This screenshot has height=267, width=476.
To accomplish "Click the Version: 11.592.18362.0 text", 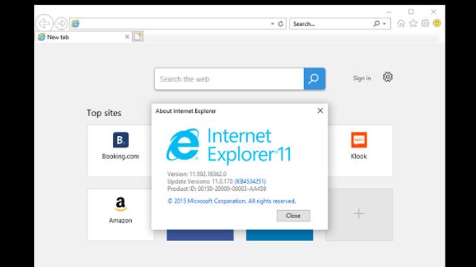I will coord(197,174).
